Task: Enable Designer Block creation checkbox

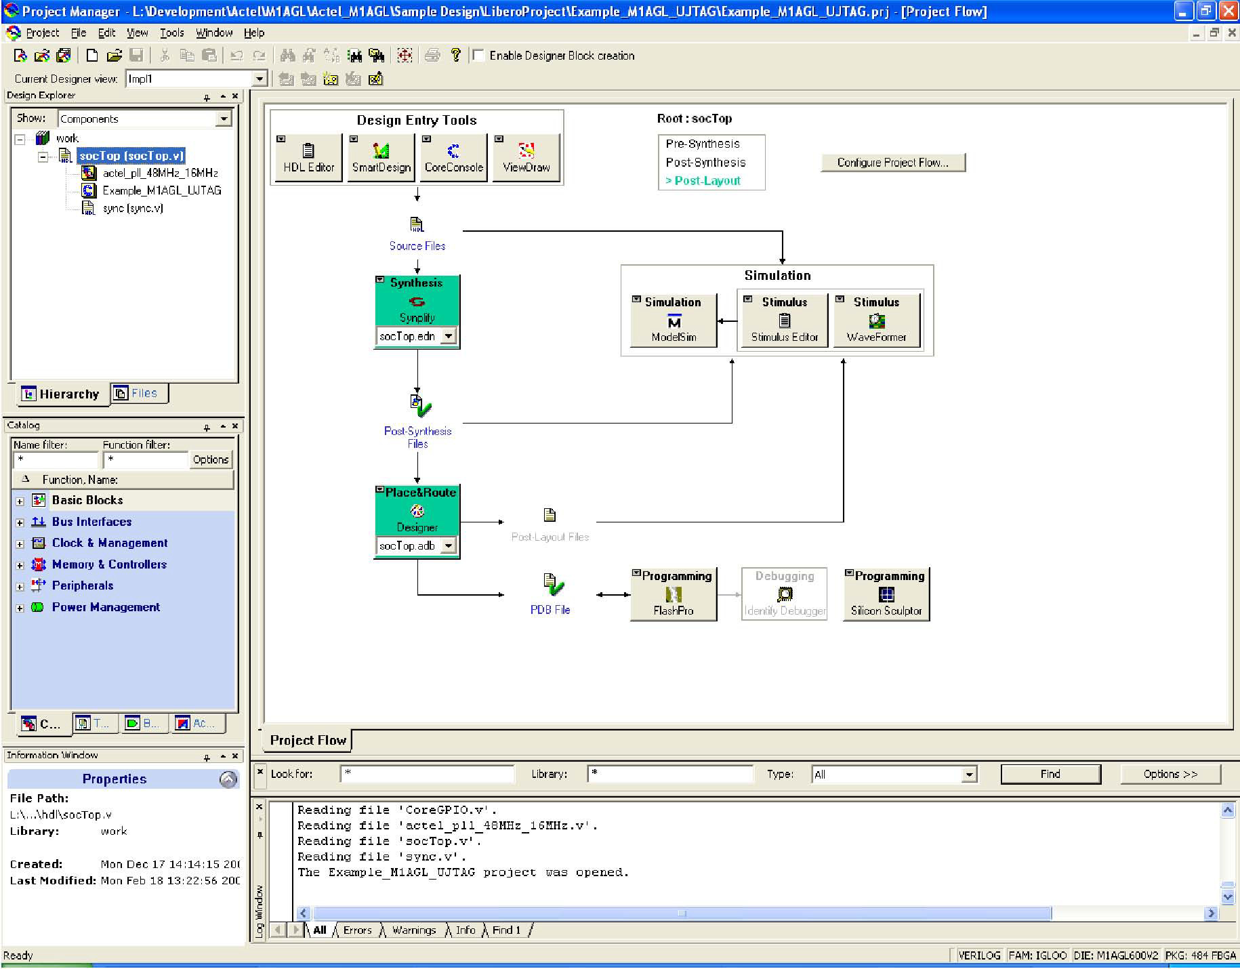Action: [478, 56]
